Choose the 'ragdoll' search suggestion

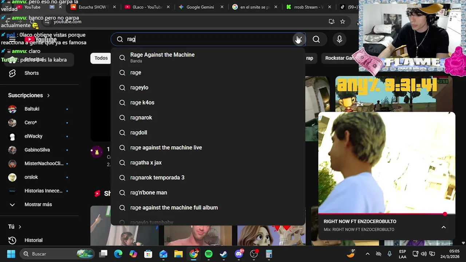[208, 132]
